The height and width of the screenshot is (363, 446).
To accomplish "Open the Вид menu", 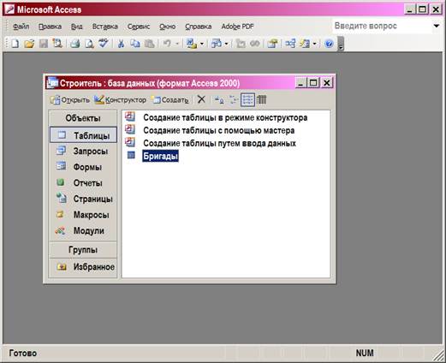I will (x=77, y=27).
